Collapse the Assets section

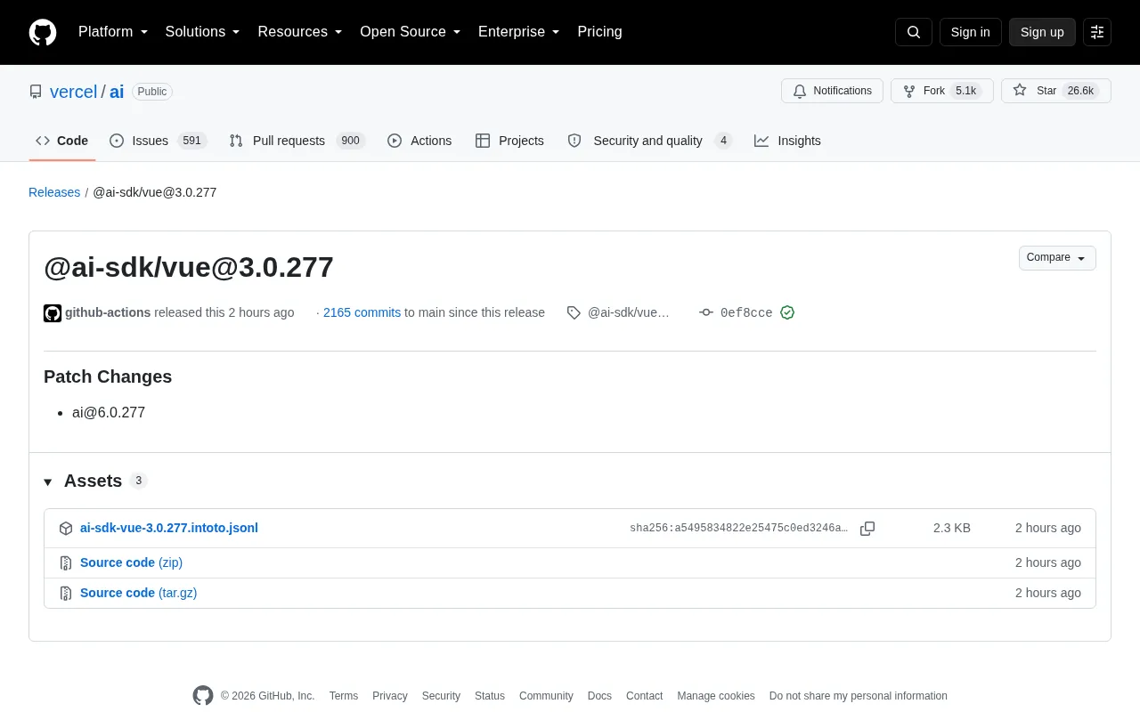point(95,481)
